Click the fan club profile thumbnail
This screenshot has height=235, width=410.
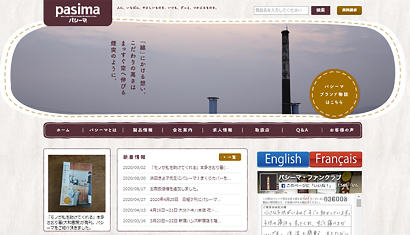268,182
